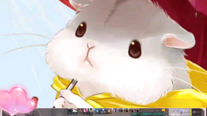Collapse chat using the small arrow below messages
Image resolution: width=207 pixels, height=116 pixels.
pos(166,115)
